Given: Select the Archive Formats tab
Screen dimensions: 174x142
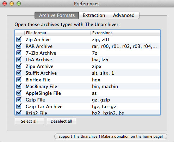Looking at the screenshot, I should pyautogui.click(x=57, y=15).
